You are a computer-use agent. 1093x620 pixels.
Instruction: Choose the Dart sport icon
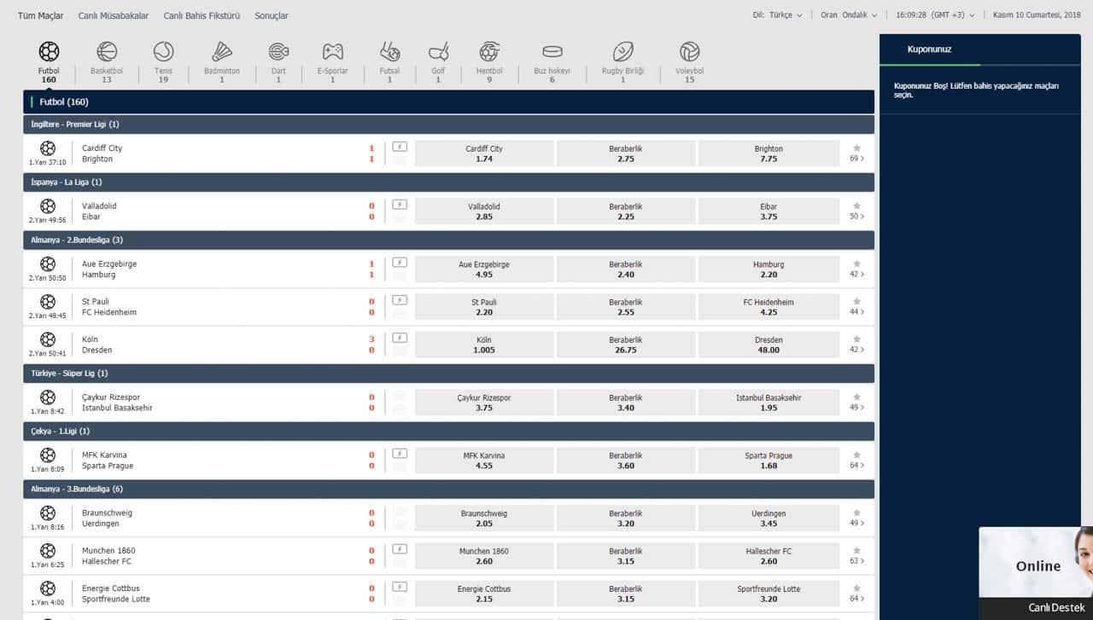tap(278, 53)
